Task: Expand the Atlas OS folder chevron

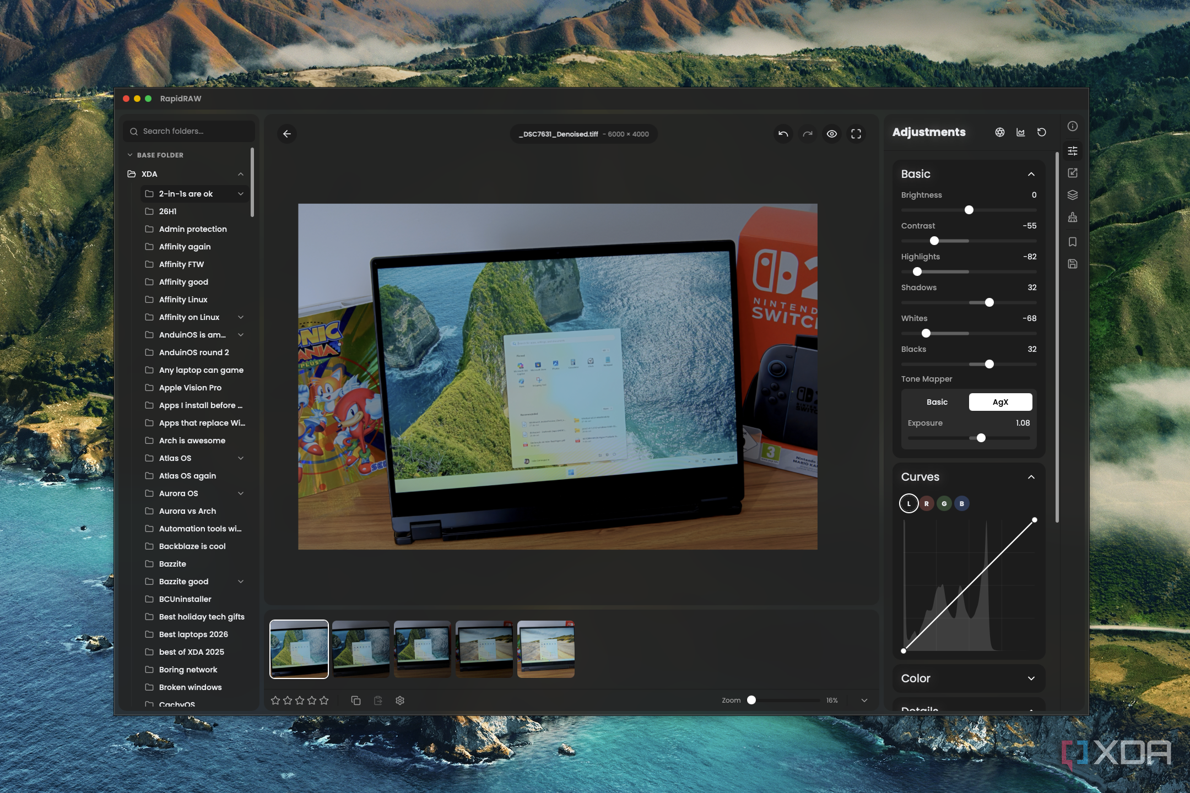Action: coord(241,458)
